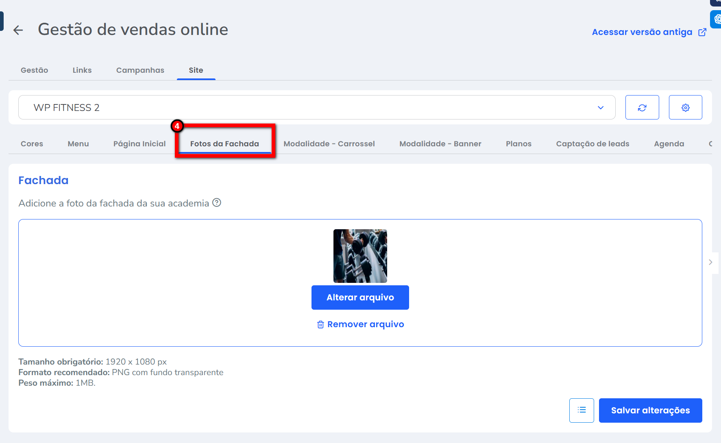Click the refresh sync icon button

pos(642,108)
